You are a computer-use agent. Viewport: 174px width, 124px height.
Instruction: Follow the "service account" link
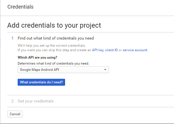135,50
